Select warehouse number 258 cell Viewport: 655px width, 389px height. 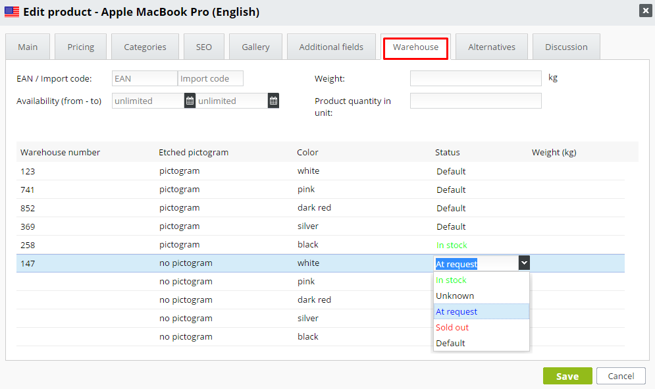28,245
